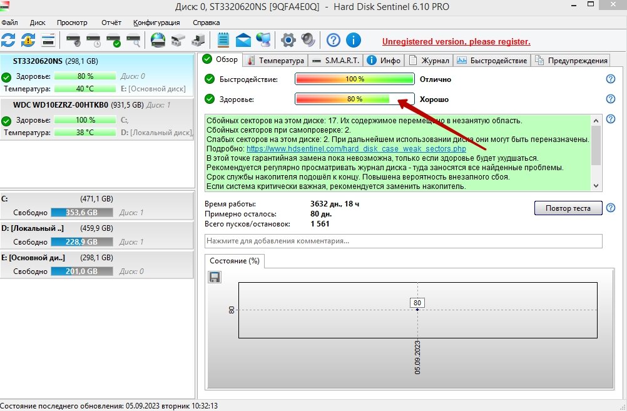The image size is (627, 411).
Task: Switch to the Температура tab
Action: [x=275, y=61]
